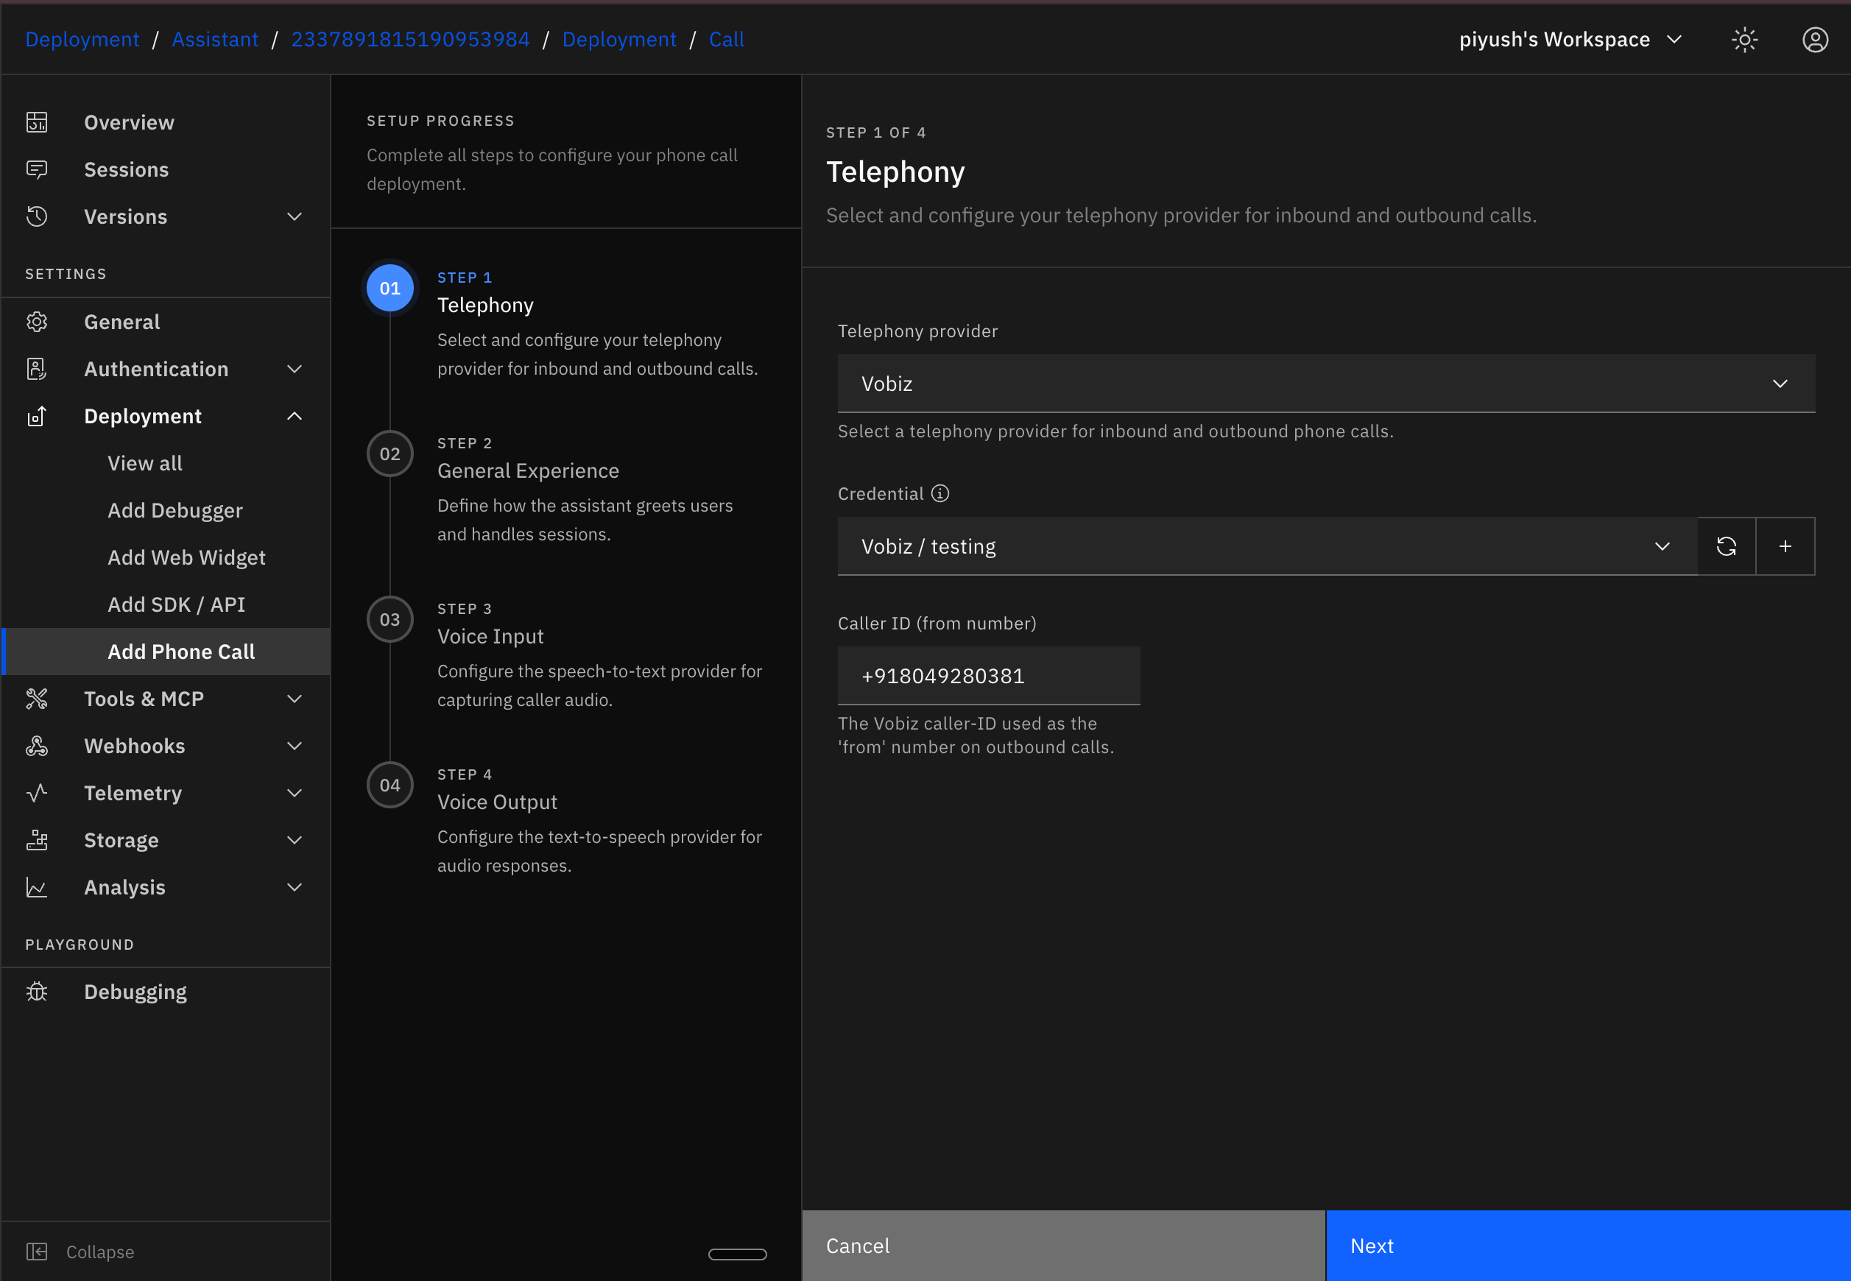Open the Overview page
This screenshot has height=1281, width=1851.
(x=166, y=122)
